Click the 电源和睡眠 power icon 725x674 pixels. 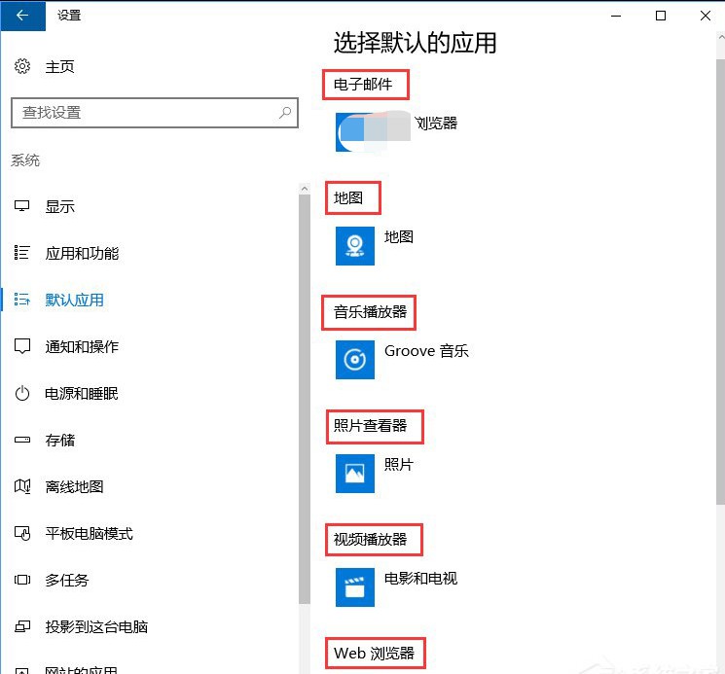click(x=22, y=394)
